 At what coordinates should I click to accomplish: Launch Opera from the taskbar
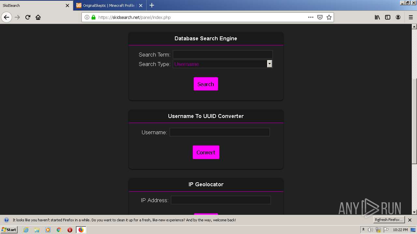[70, 230]
